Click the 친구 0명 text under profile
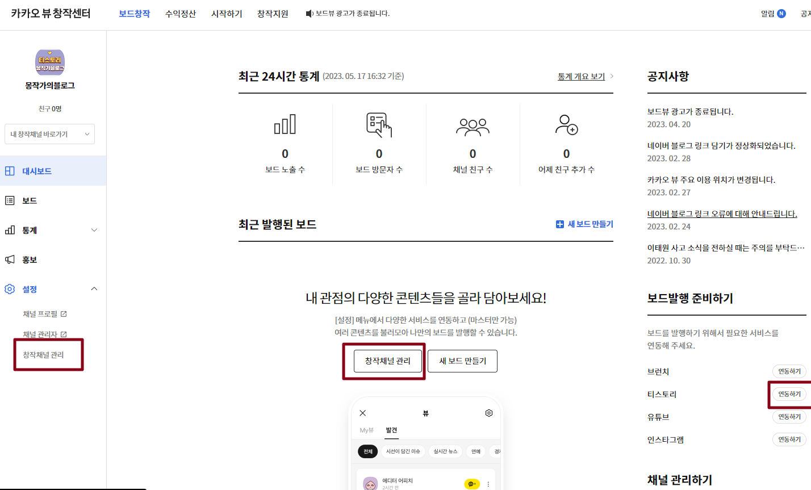The height and width of the screenshot is (490, 811). (50, 108)
